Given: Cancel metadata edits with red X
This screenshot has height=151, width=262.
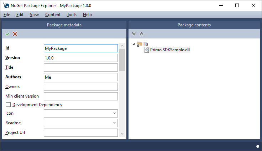Looking at the screenshot, I should (15, 34).
